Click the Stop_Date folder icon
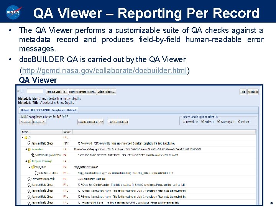 tap(33, 167)
